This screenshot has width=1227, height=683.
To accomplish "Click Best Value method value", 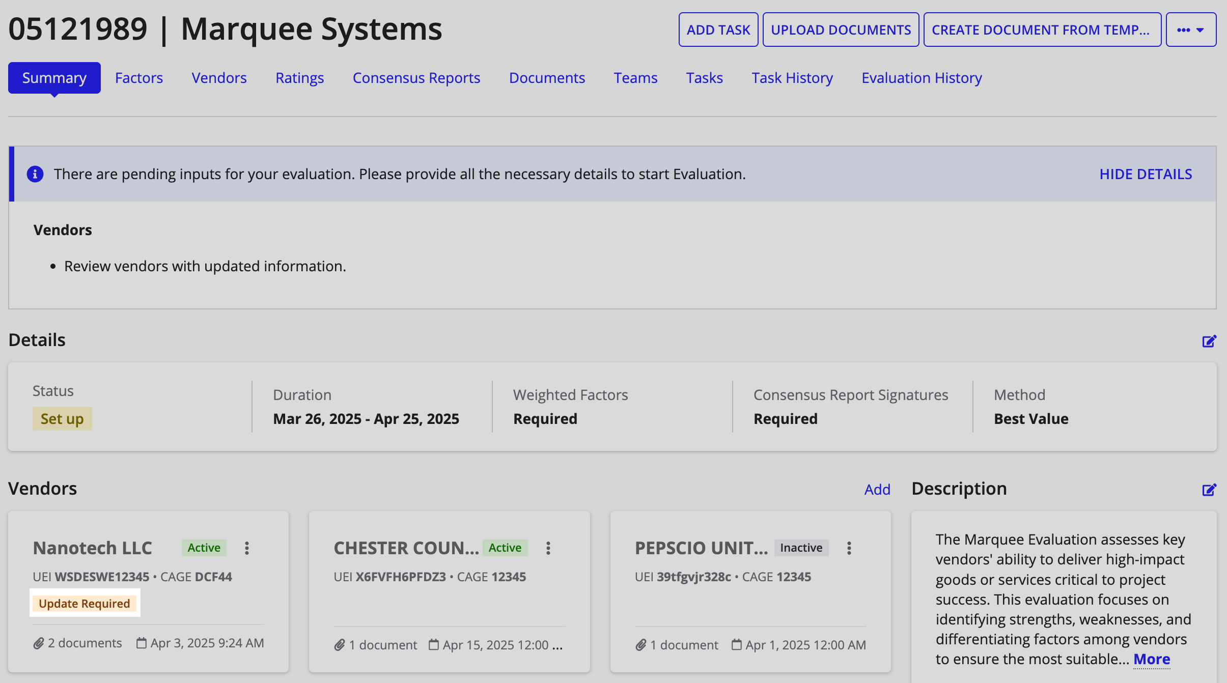I will (1031, 419).
